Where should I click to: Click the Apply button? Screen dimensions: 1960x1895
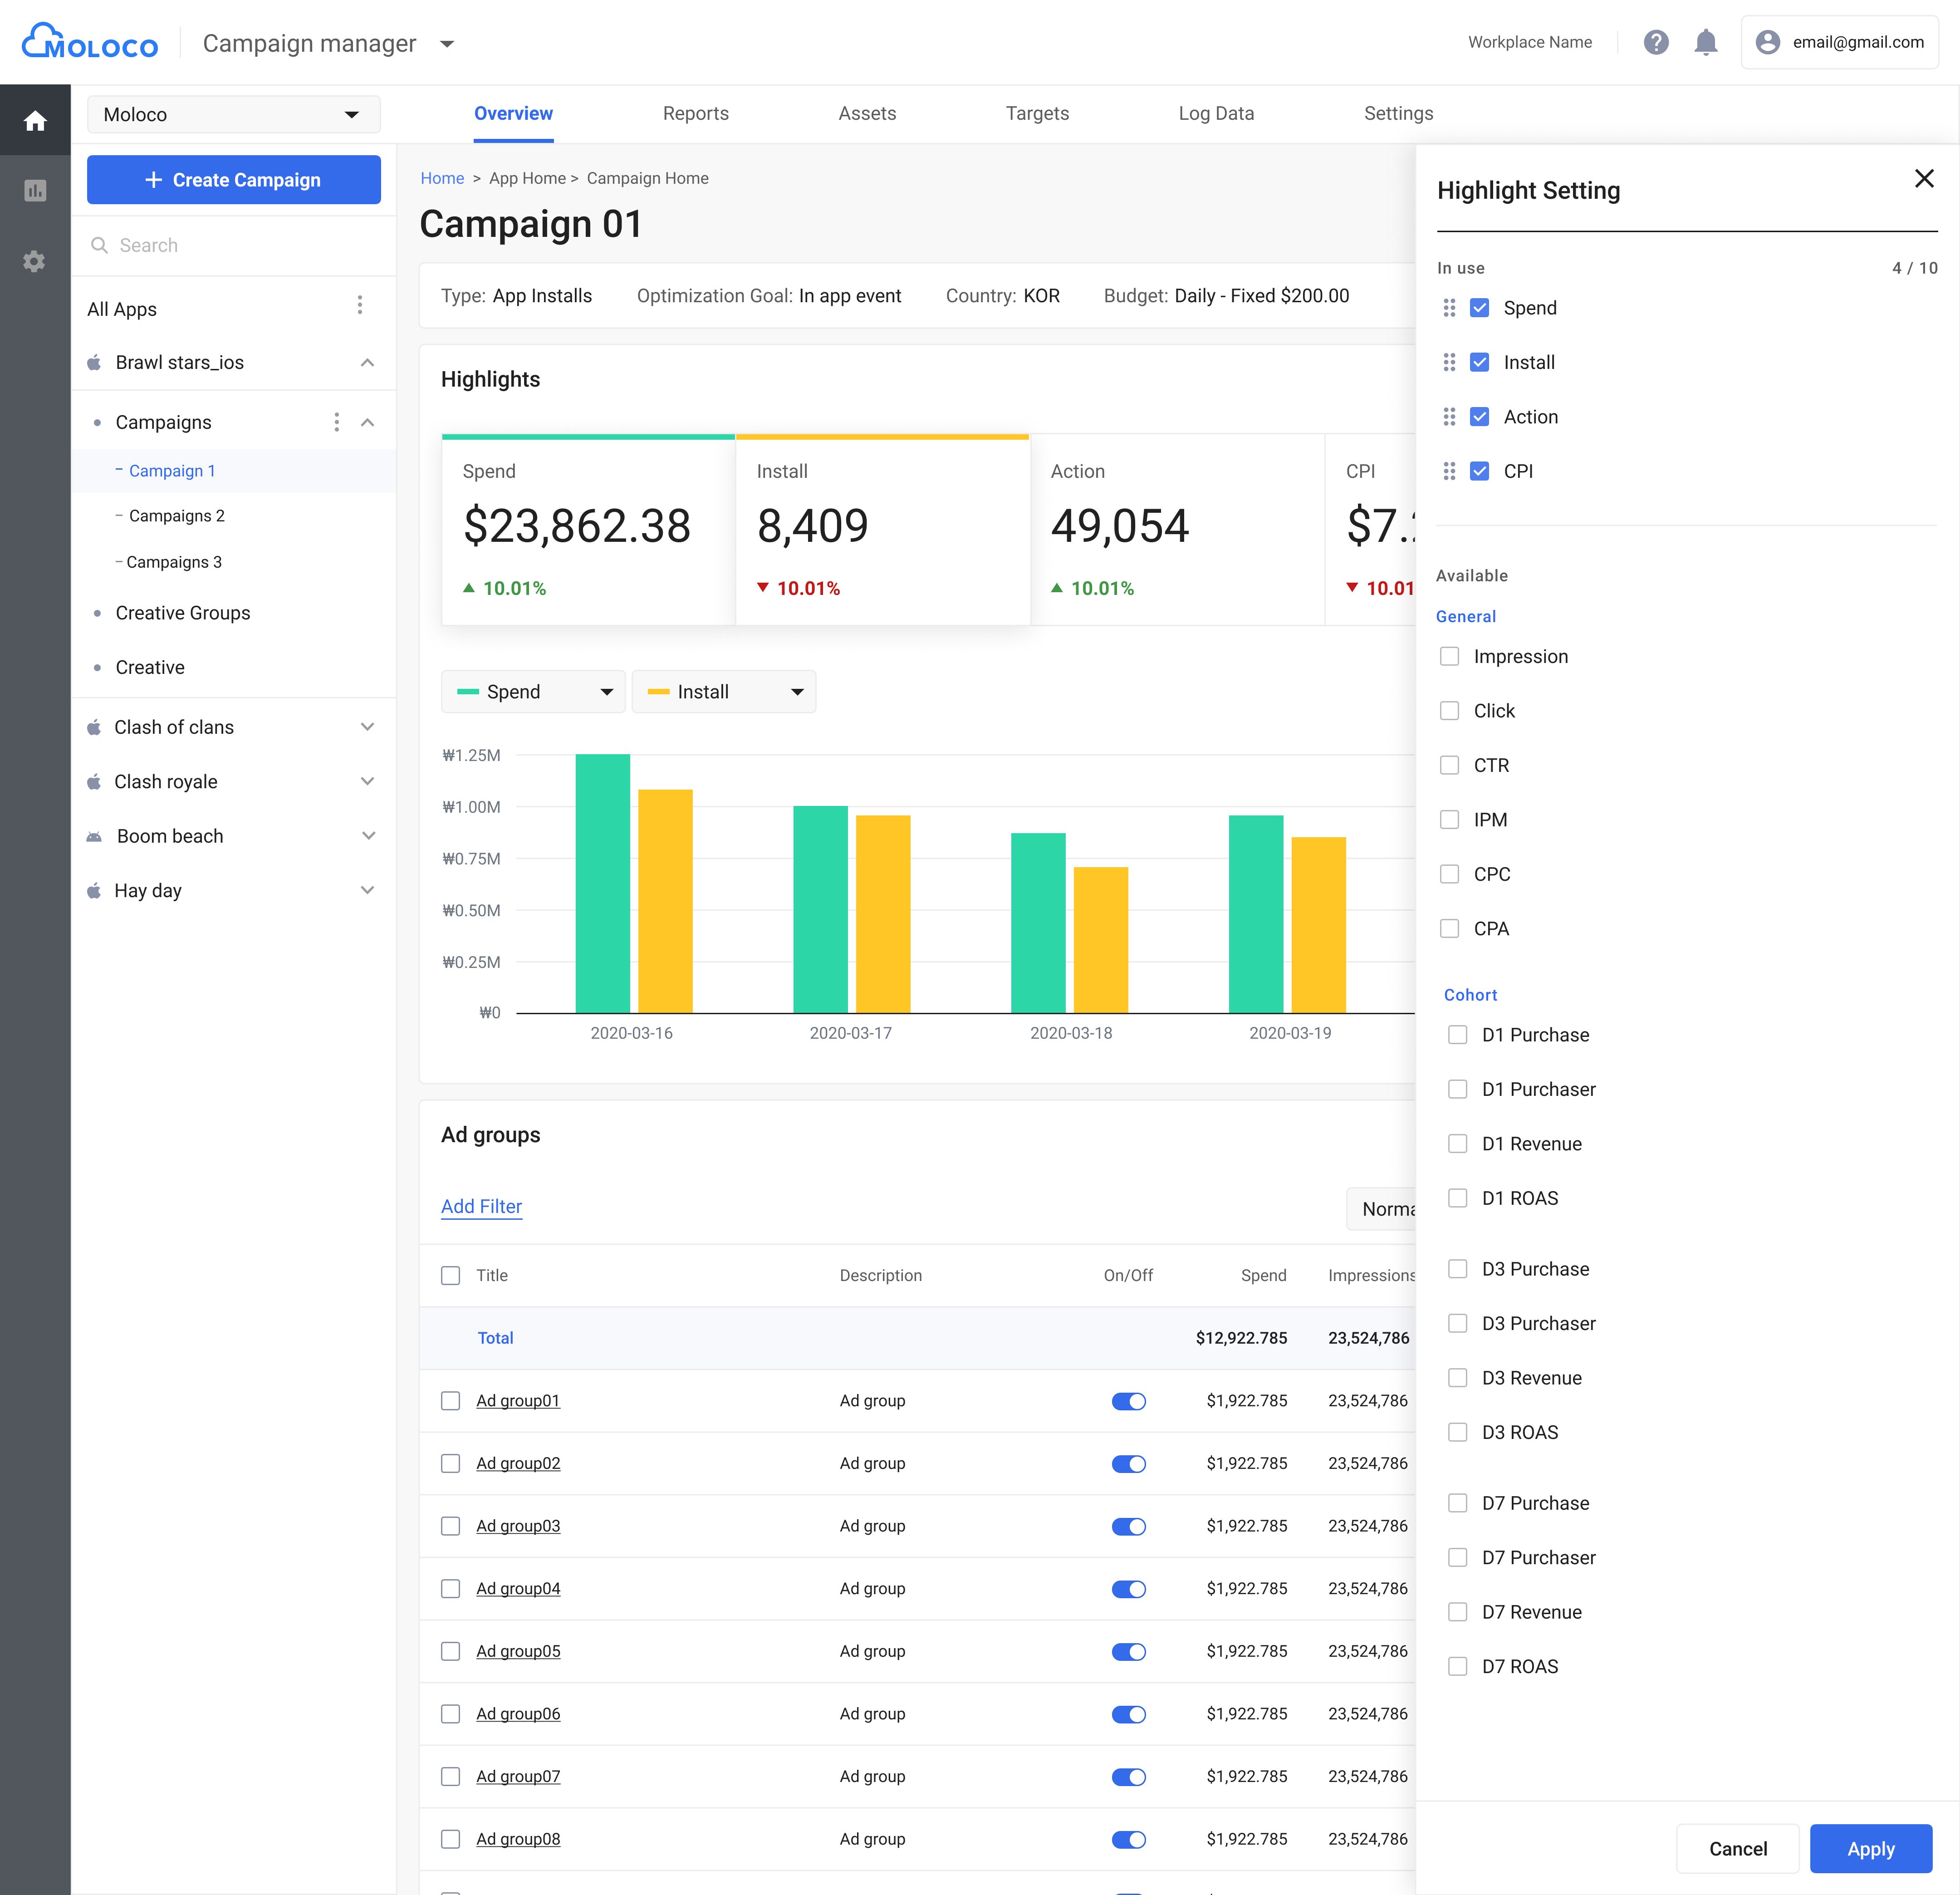(x=1870, y=1849)
